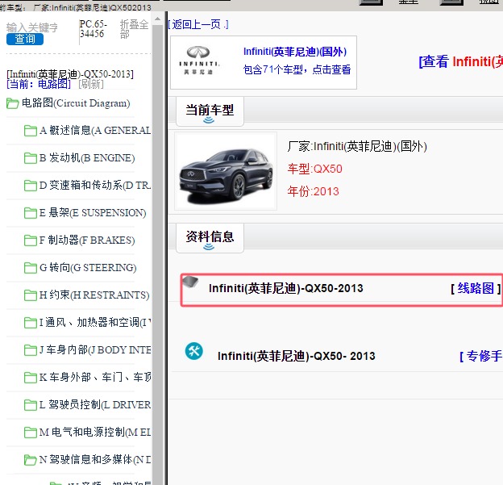The image size is (503, 485).
Task: Click the Infiniti brand logo
Action: click(x=199, y=61)
